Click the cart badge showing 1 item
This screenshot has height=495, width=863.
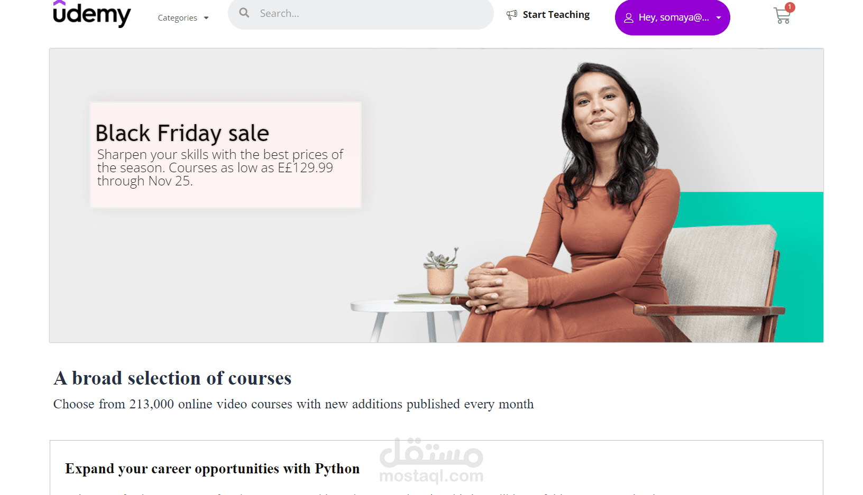click(789, 7)
